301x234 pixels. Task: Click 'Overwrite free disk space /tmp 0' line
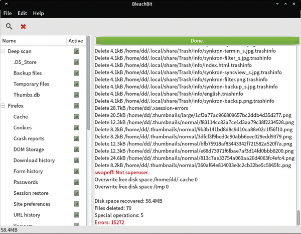coord(131,187)
